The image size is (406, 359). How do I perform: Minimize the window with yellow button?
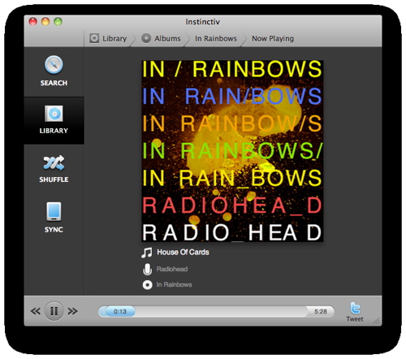(x=45, y=21)
